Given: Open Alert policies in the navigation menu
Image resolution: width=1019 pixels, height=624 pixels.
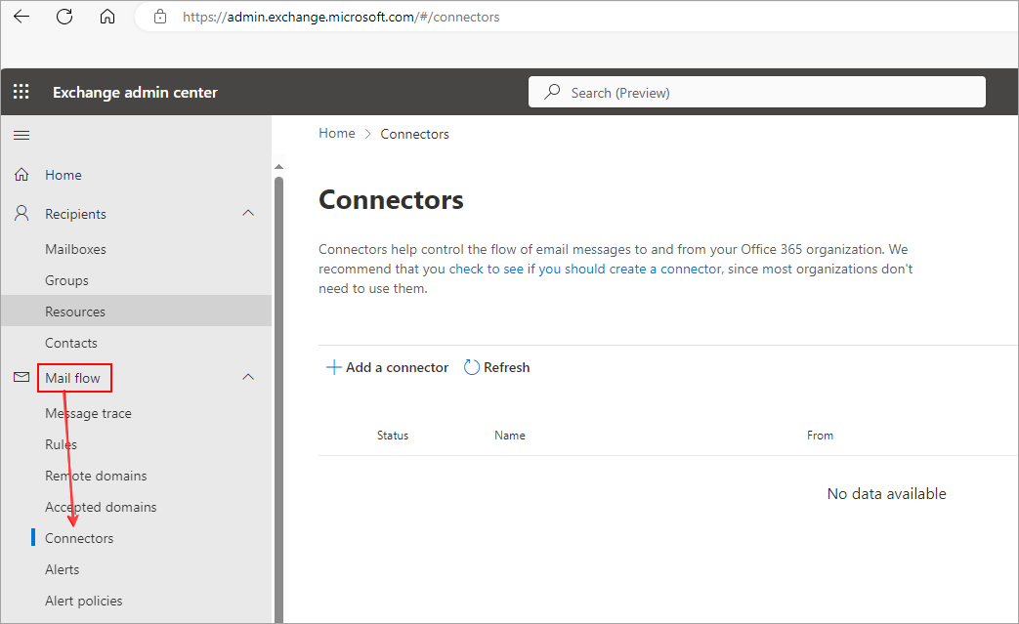Looking at the screenshot, I should 84,601.
